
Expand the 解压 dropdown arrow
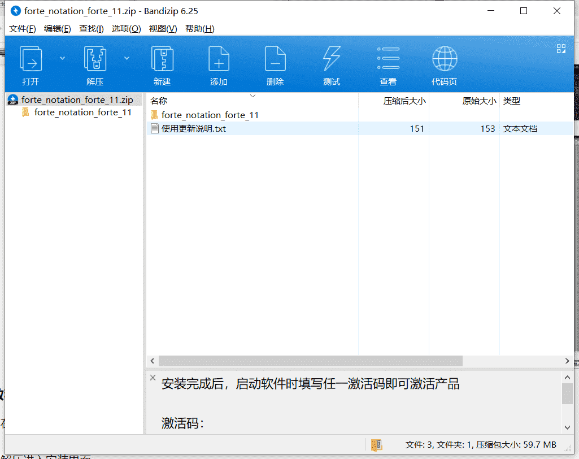[x=127, y=58]
